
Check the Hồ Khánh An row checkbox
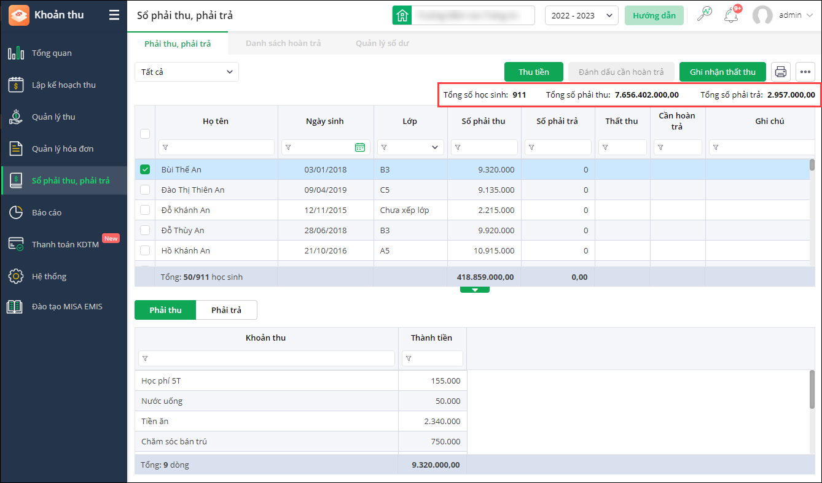click(145, 250)
